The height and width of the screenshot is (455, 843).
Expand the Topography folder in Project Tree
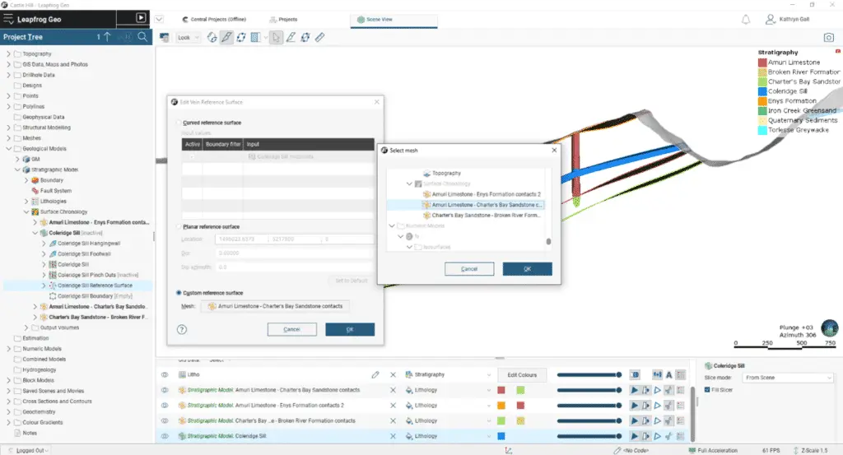(x=8, y=53)
